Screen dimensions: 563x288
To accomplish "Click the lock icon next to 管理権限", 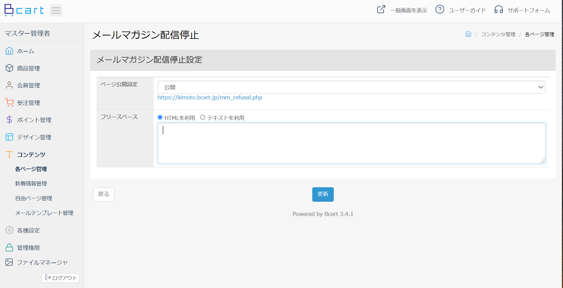I will (10, 247).
